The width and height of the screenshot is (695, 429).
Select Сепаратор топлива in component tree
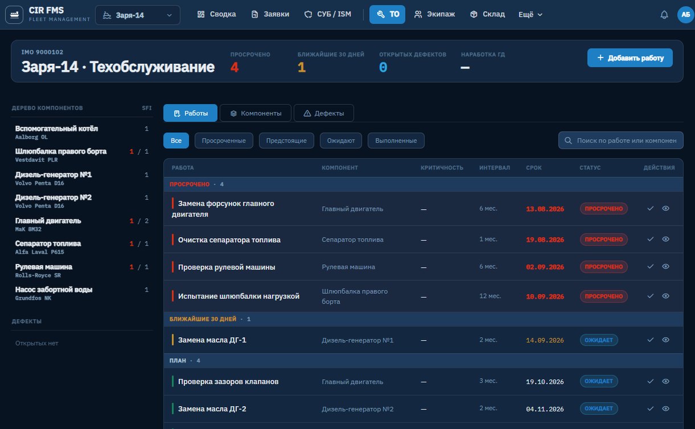(x=81, y=247)
